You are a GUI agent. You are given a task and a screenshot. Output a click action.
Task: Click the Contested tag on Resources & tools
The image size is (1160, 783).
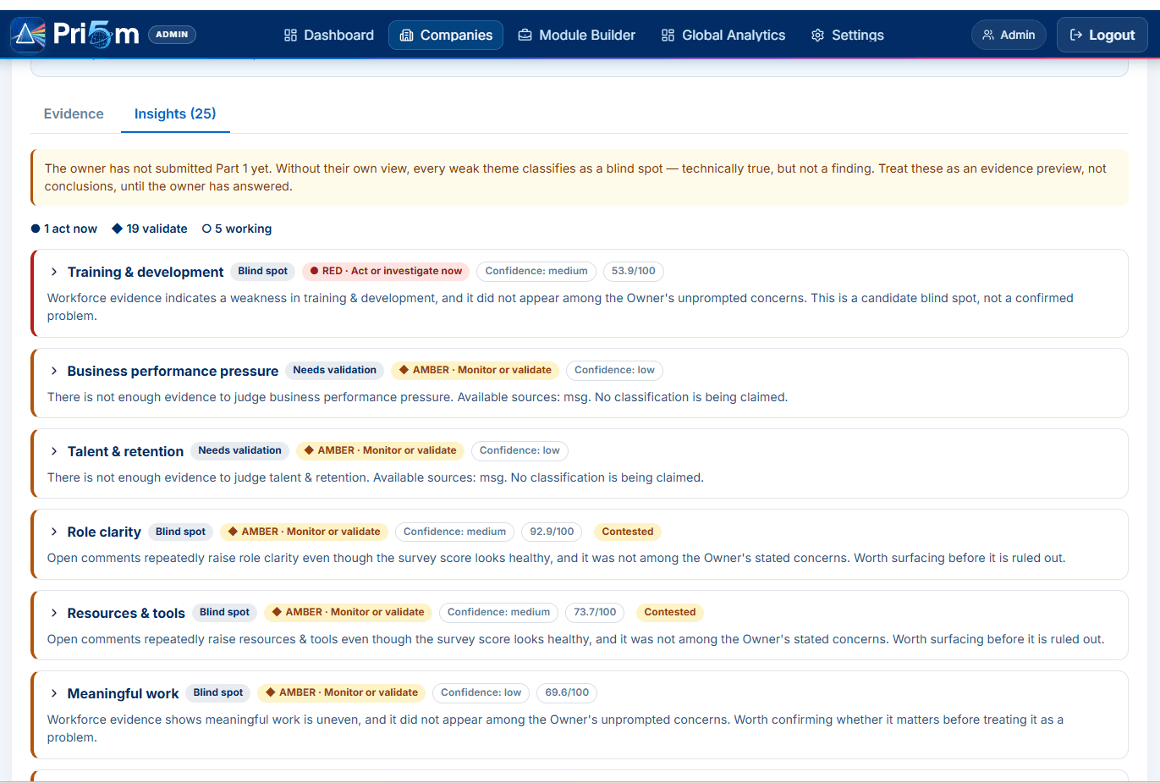tap(670, 612)
